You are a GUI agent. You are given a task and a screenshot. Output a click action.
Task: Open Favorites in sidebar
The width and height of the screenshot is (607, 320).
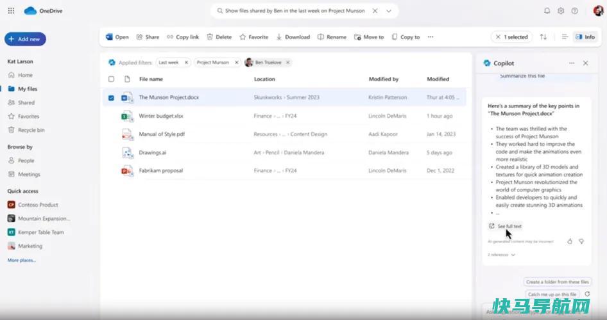(x=24, y=116)
